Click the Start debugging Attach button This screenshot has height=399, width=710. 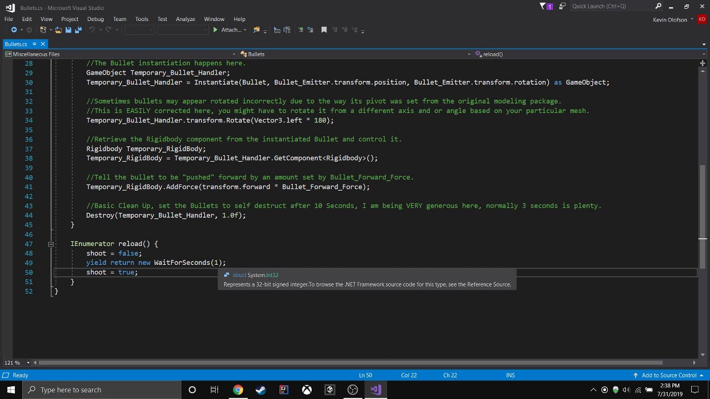click(227, 30)
